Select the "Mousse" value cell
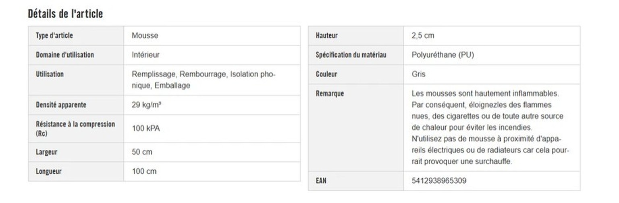The image size is (619, 203). (145, 35)
